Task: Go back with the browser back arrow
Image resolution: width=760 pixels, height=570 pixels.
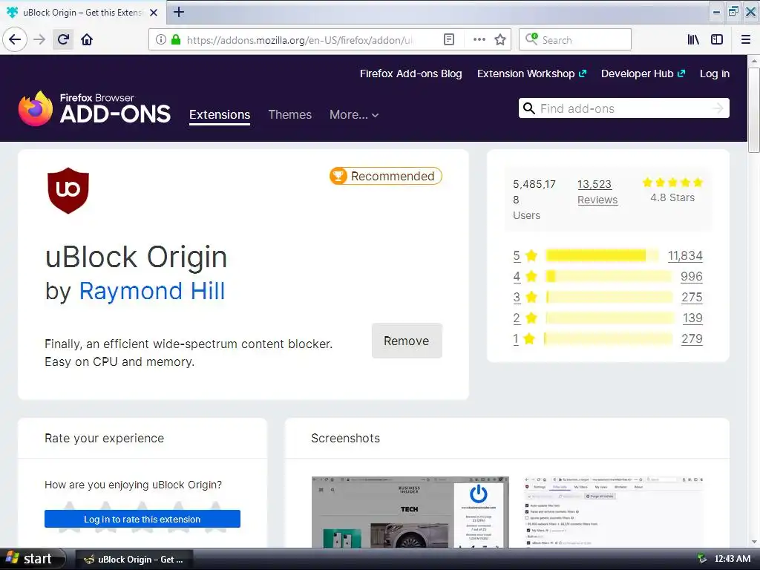Action: point(15,39)
